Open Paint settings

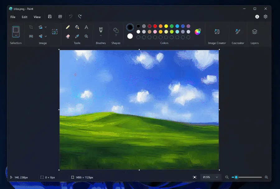pyautogui.click(x=265, y=16)
